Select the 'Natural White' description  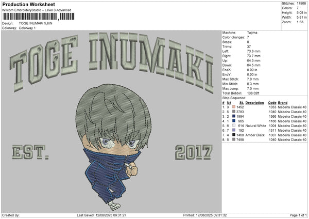pyautogui.click(x=256, y=126)
